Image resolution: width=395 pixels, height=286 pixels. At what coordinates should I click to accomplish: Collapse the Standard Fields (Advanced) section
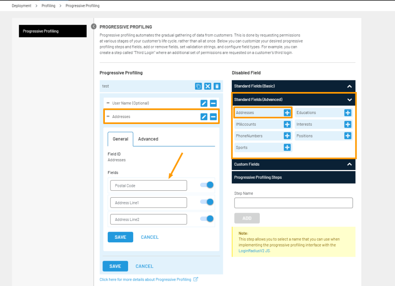pos(349,99)
